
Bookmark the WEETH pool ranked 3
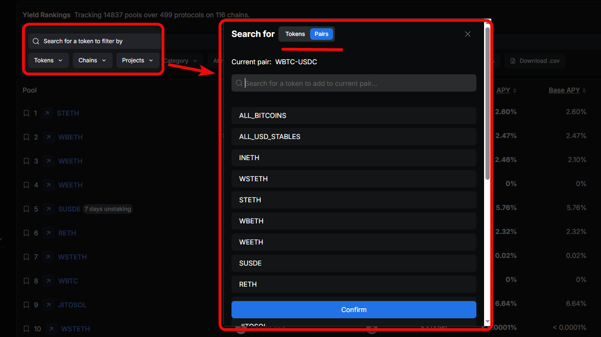[x=26, y=161]
